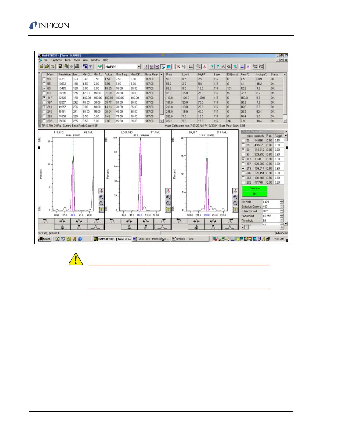Click the down arrow of the status table scrollbar
The width and height of the screenshot is (341, 442).
click(285, 121)
